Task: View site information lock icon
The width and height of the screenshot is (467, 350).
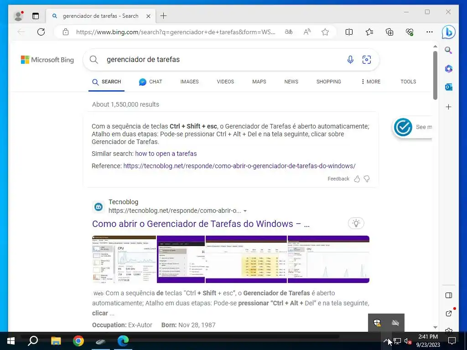Action: (x=66, y=32)
